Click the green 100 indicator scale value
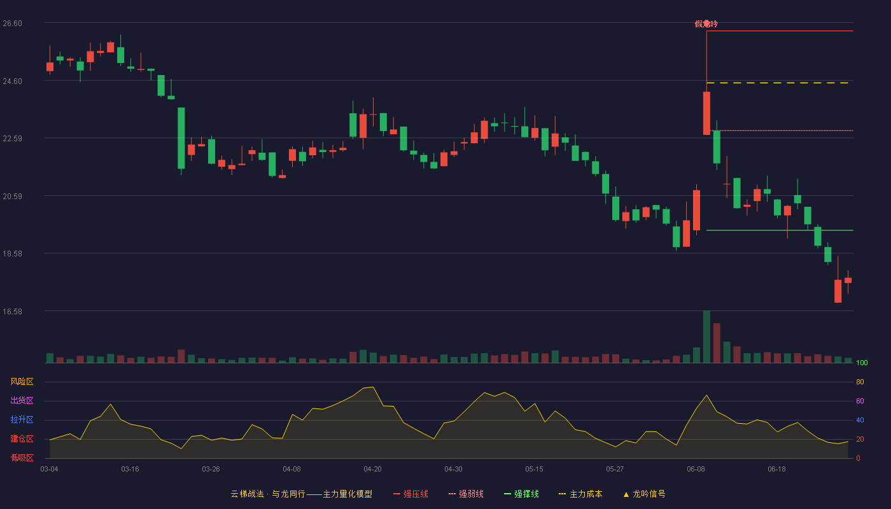891x509 pixels. tap(862, 363)
